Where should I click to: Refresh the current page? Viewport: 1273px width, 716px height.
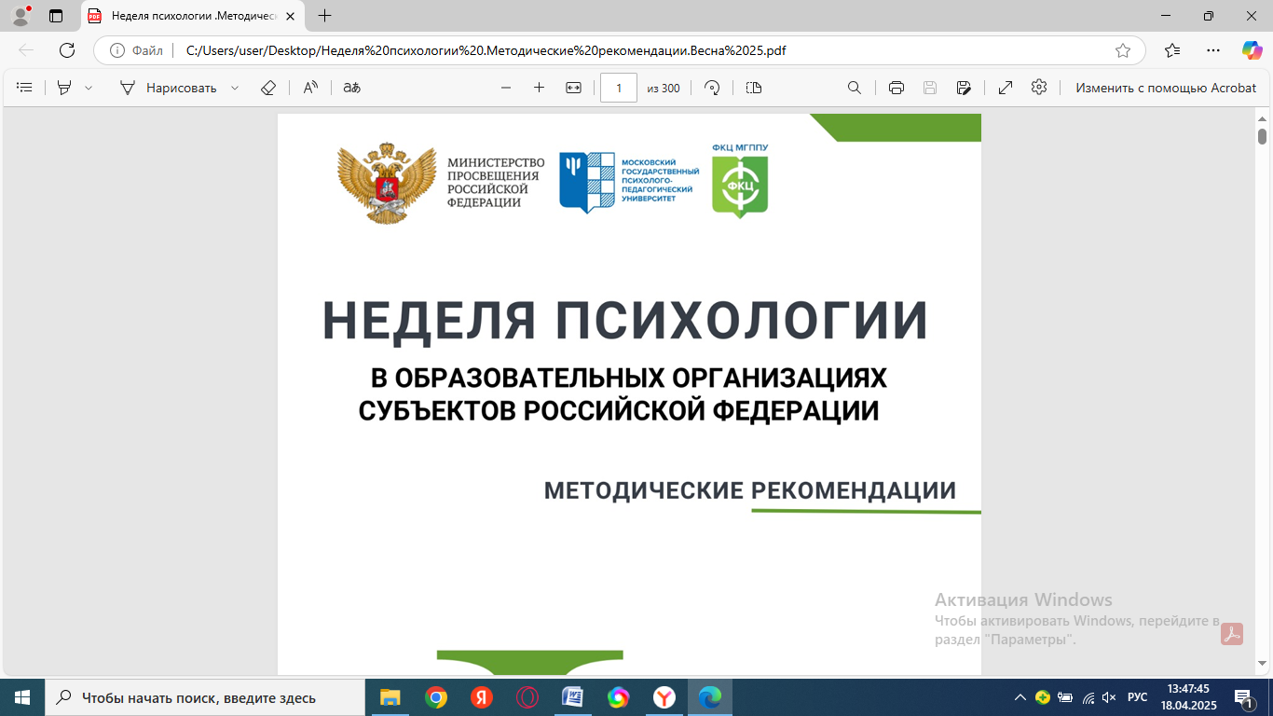point(67,50)
